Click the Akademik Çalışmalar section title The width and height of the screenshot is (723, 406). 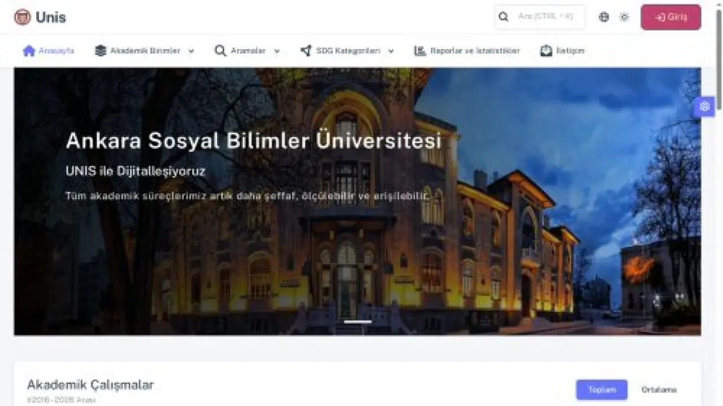(x=90, y=385)
